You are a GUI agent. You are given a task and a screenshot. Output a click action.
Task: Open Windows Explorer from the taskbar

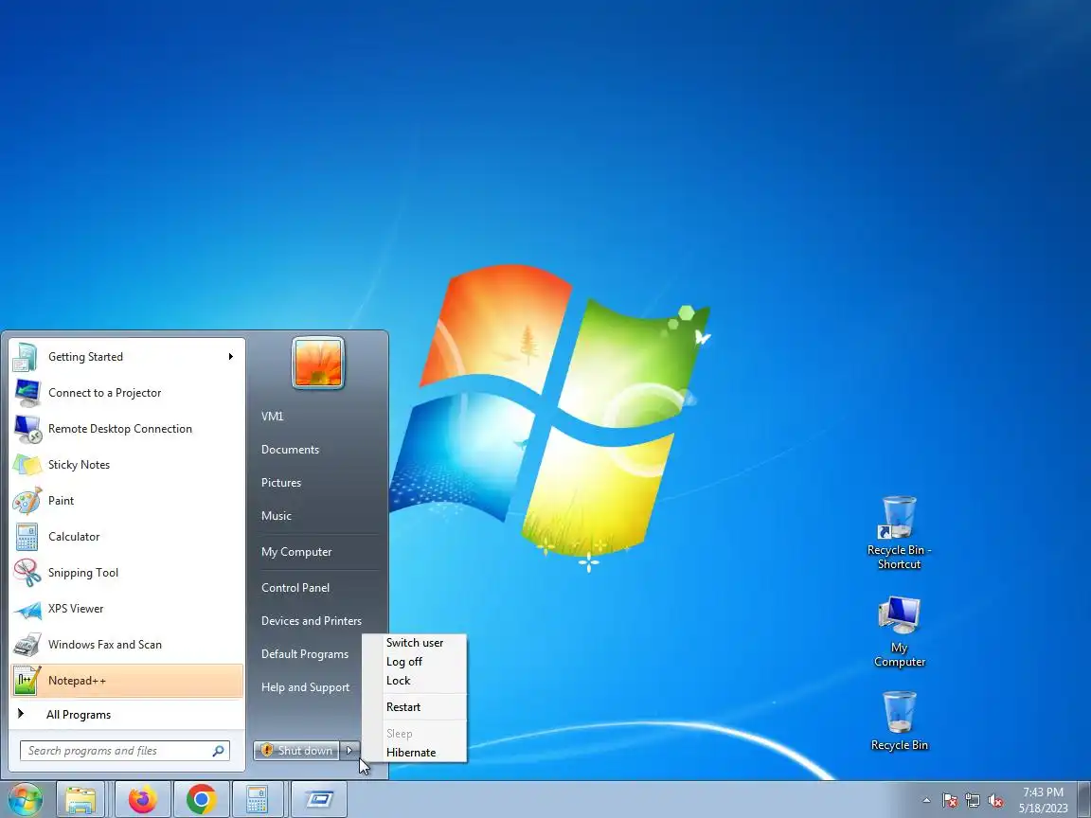80,800
